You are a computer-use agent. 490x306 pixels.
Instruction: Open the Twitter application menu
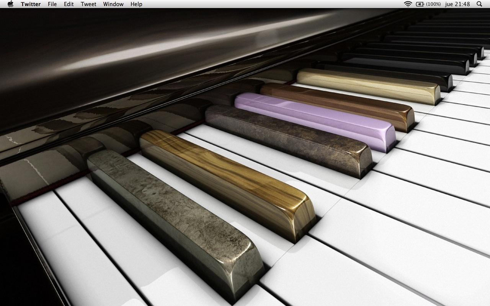[31, 4]
